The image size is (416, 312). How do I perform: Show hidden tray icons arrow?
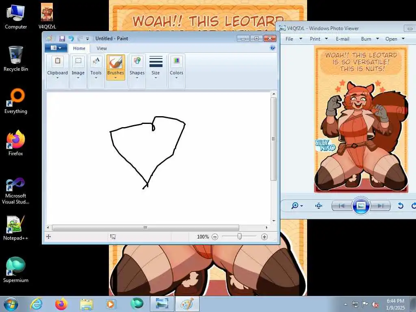345,304
